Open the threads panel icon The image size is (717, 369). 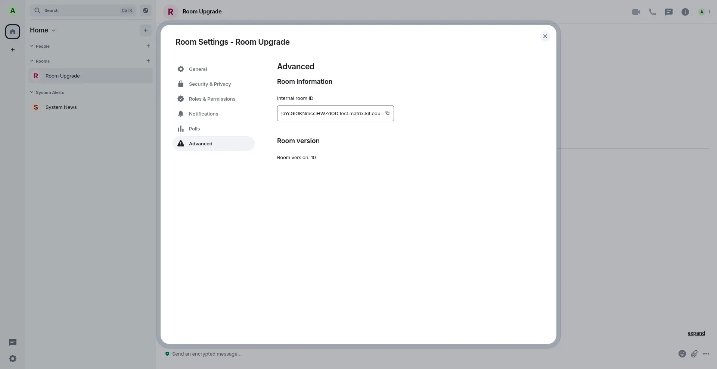[x=669, y=12]
